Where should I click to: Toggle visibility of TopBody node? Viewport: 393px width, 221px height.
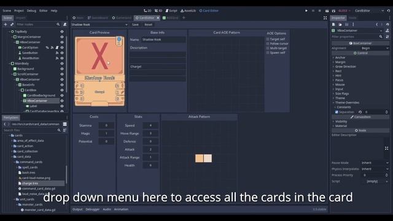tap(62, 31)
